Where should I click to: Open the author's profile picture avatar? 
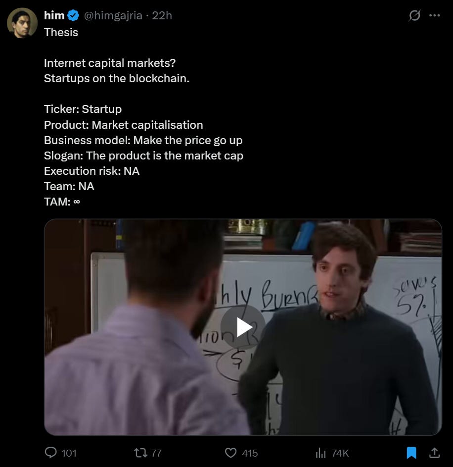coord(22,23)
